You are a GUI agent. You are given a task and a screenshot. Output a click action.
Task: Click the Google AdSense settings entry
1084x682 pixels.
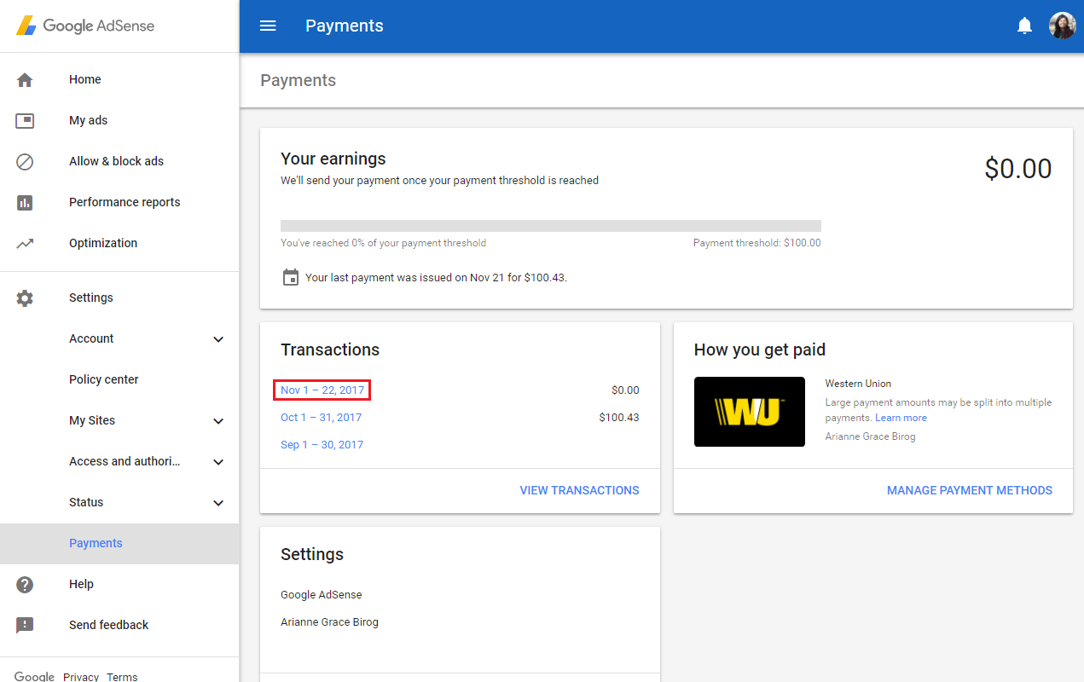(322, 595)
